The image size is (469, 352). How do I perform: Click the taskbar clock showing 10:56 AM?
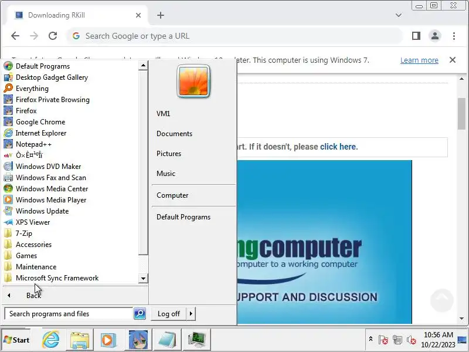coord(438,340)
